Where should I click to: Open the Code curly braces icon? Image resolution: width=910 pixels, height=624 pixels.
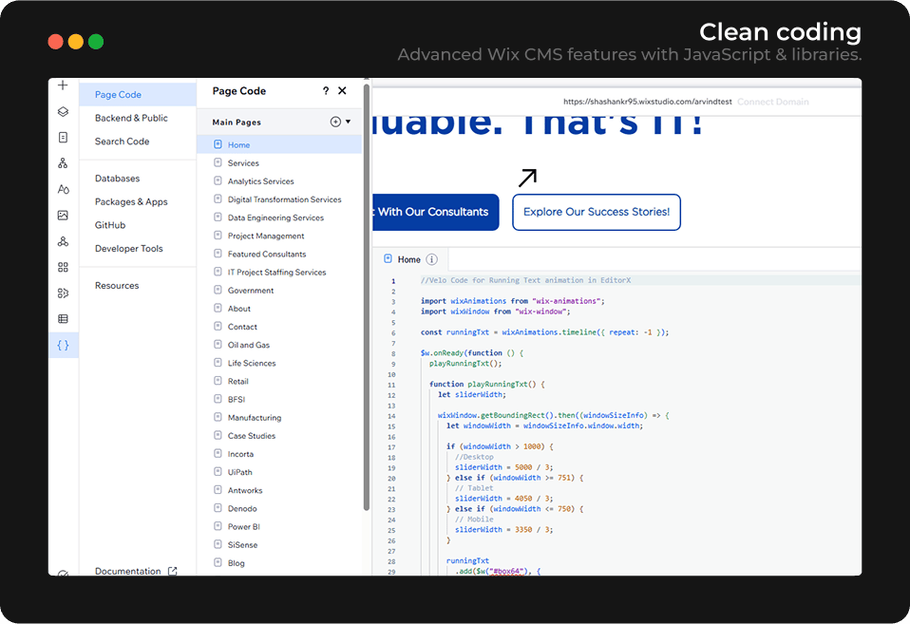[63, 346]
